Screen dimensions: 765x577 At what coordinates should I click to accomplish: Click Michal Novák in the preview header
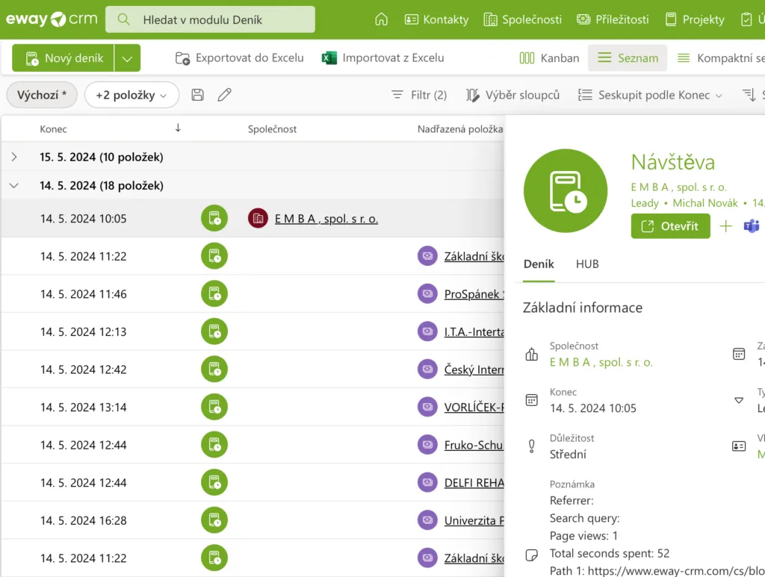pyautogui.click(x=705, y=203)
